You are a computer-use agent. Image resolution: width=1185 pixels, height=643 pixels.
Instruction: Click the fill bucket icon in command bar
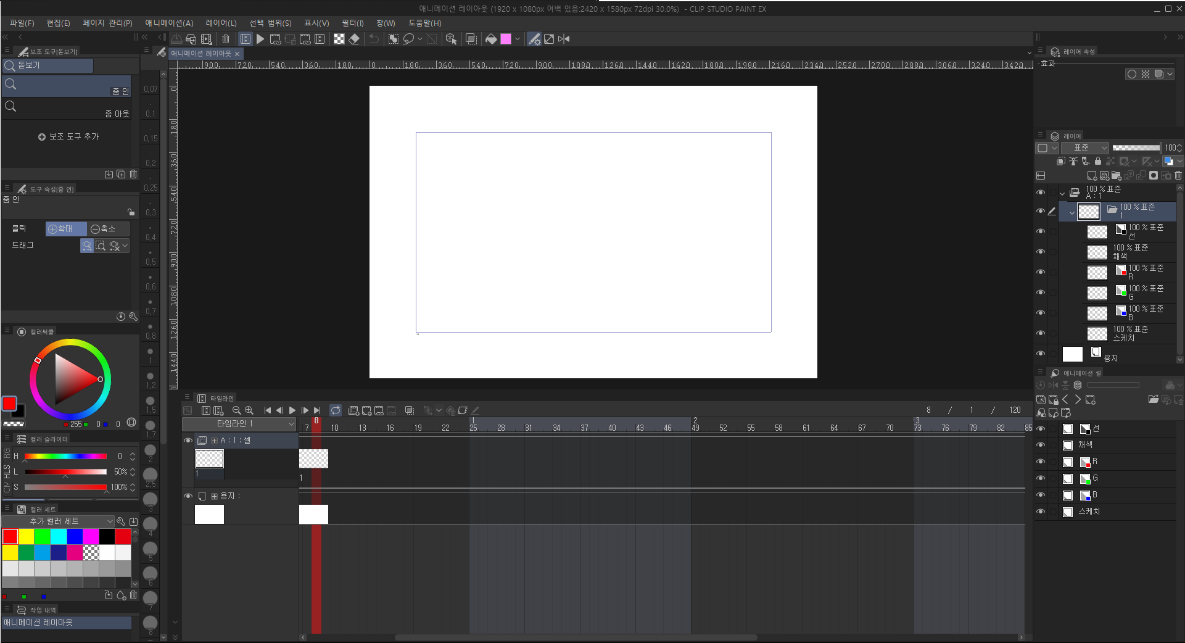491,39
